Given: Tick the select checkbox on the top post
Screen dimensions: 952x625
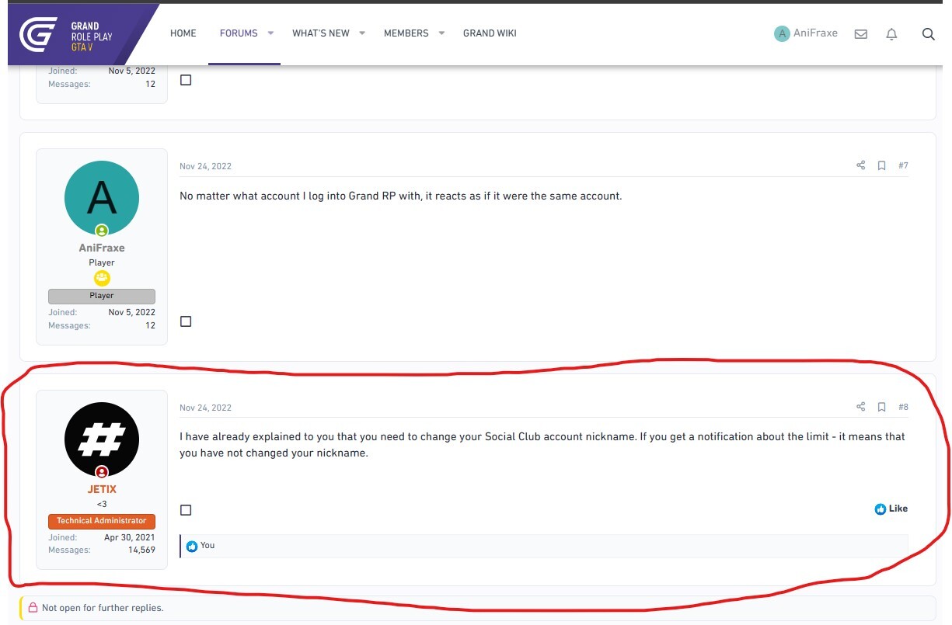Looking at the screenshot, I should (186, 80).
